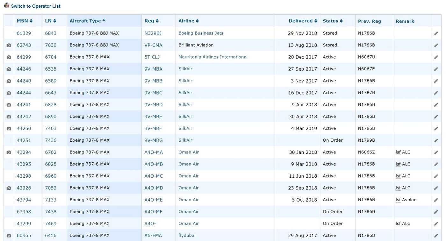Edit the 9V-MBG On Order entry
446x241 pixels.
[x=436, y=140]
